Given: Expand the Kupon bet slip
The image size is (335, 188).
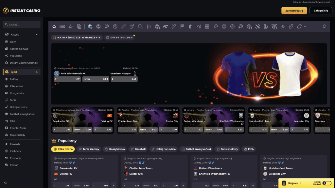Looking at the screenshot, I should (x=292, y=183).
